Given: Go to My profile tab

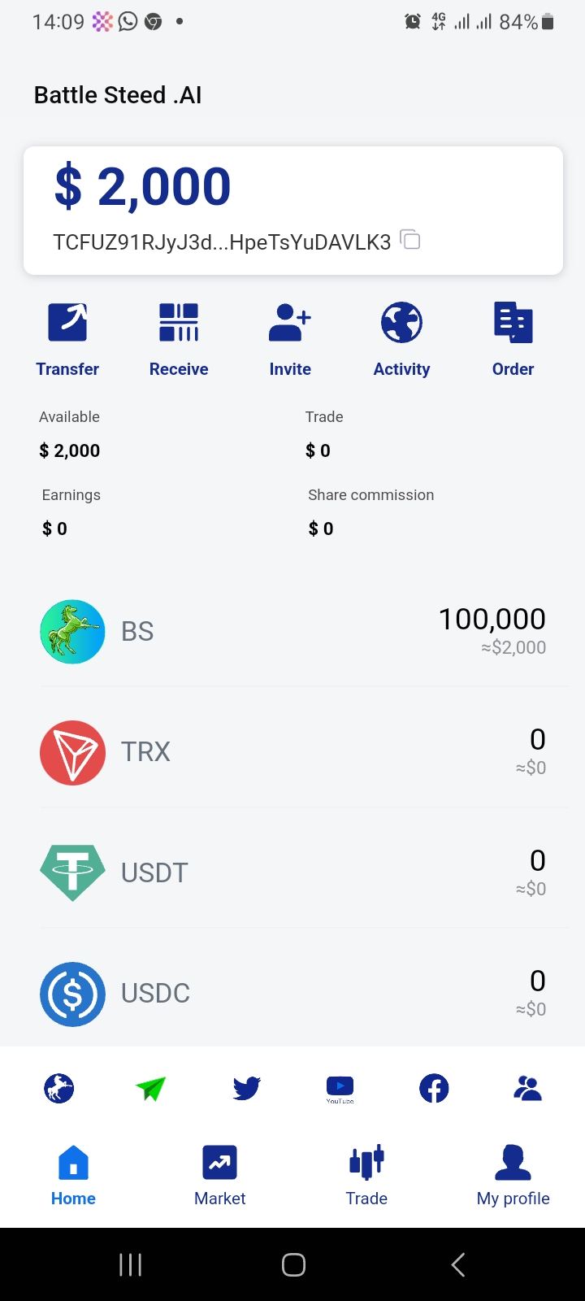Looking at the screenshot, I should pos(513,1176).
